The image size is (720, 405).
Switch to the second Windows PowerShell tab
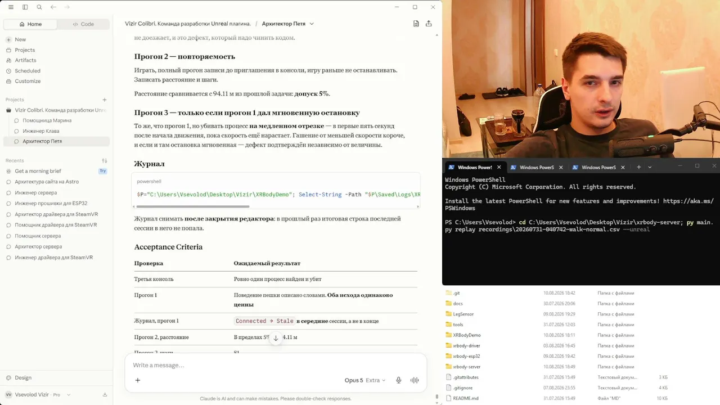pyautogui.click(x=537, y=167)
